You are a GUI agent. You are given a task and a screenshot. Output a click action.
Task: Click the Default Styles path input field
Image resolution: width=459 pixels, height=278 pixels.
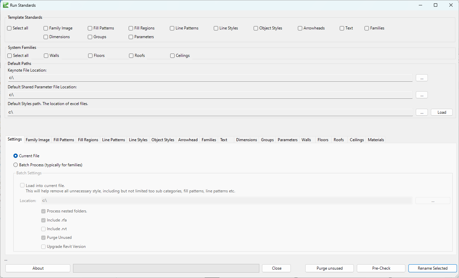210,112
